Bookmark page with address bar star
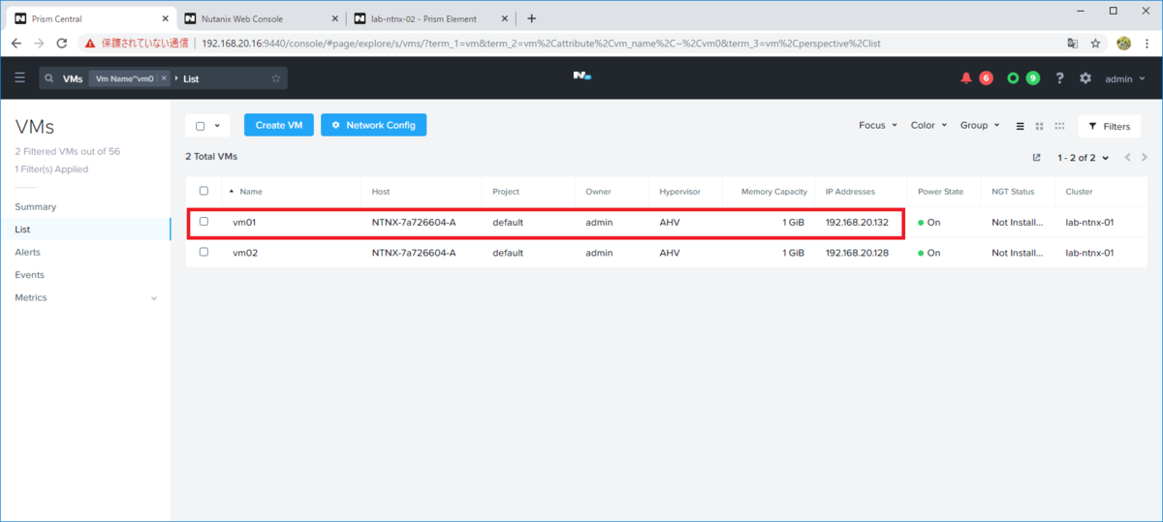Image resolution: width=1163 pixels, height=522 pixels. (1096, 44)
